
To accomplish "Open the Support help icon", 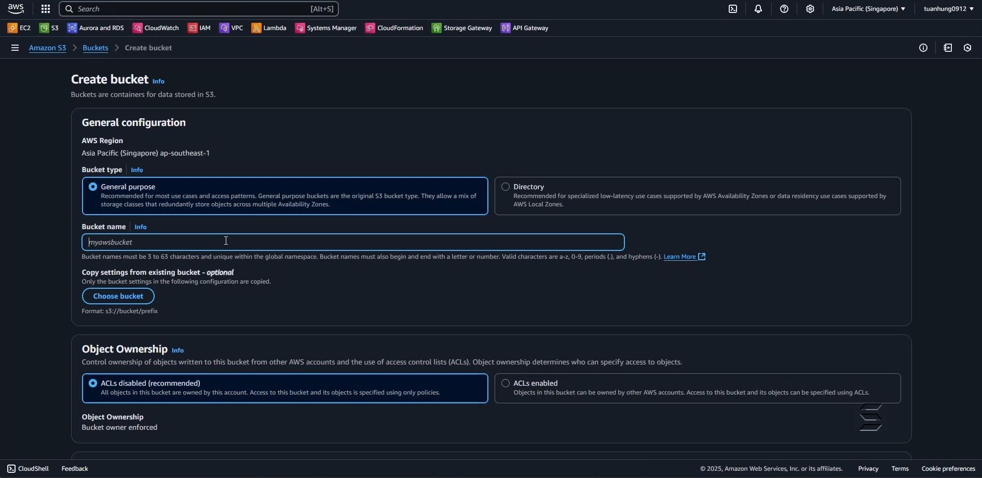I will click(785, 9).
